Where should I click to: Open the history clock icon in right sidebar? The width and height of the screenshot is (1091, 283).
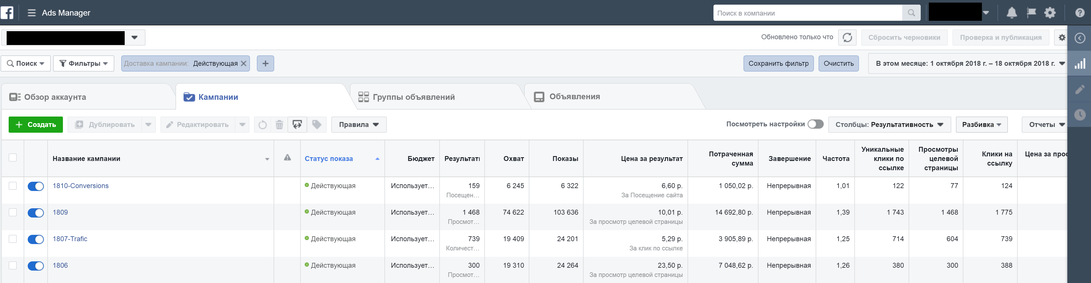point(1079,115)
